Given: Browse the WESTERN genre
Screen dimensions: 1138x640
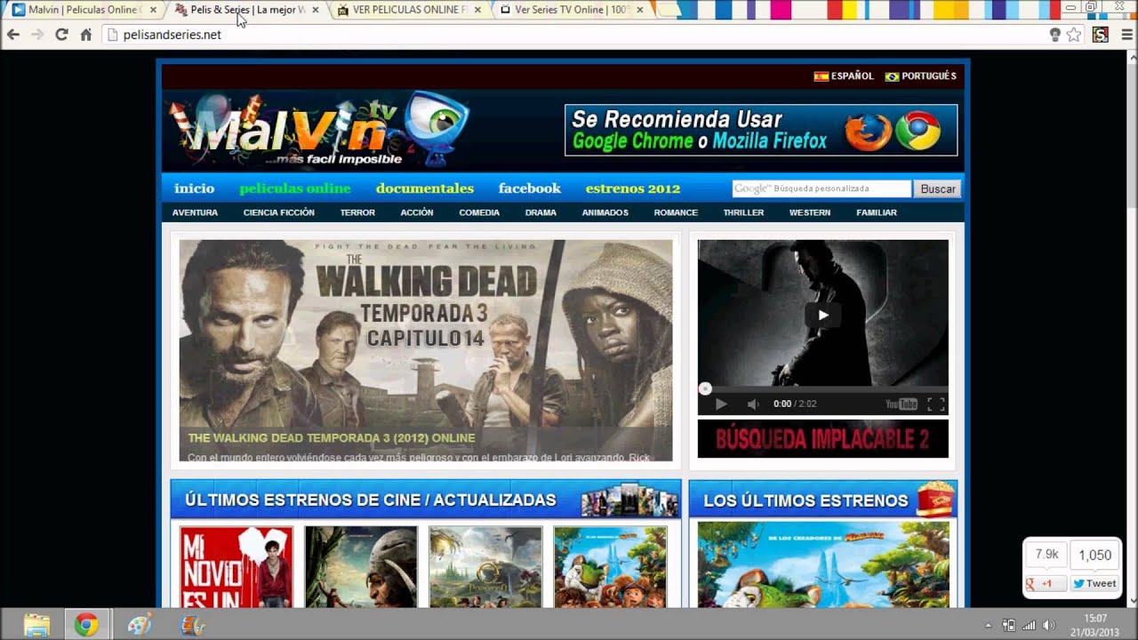Looking at the screenshot, I should [810, 212].
